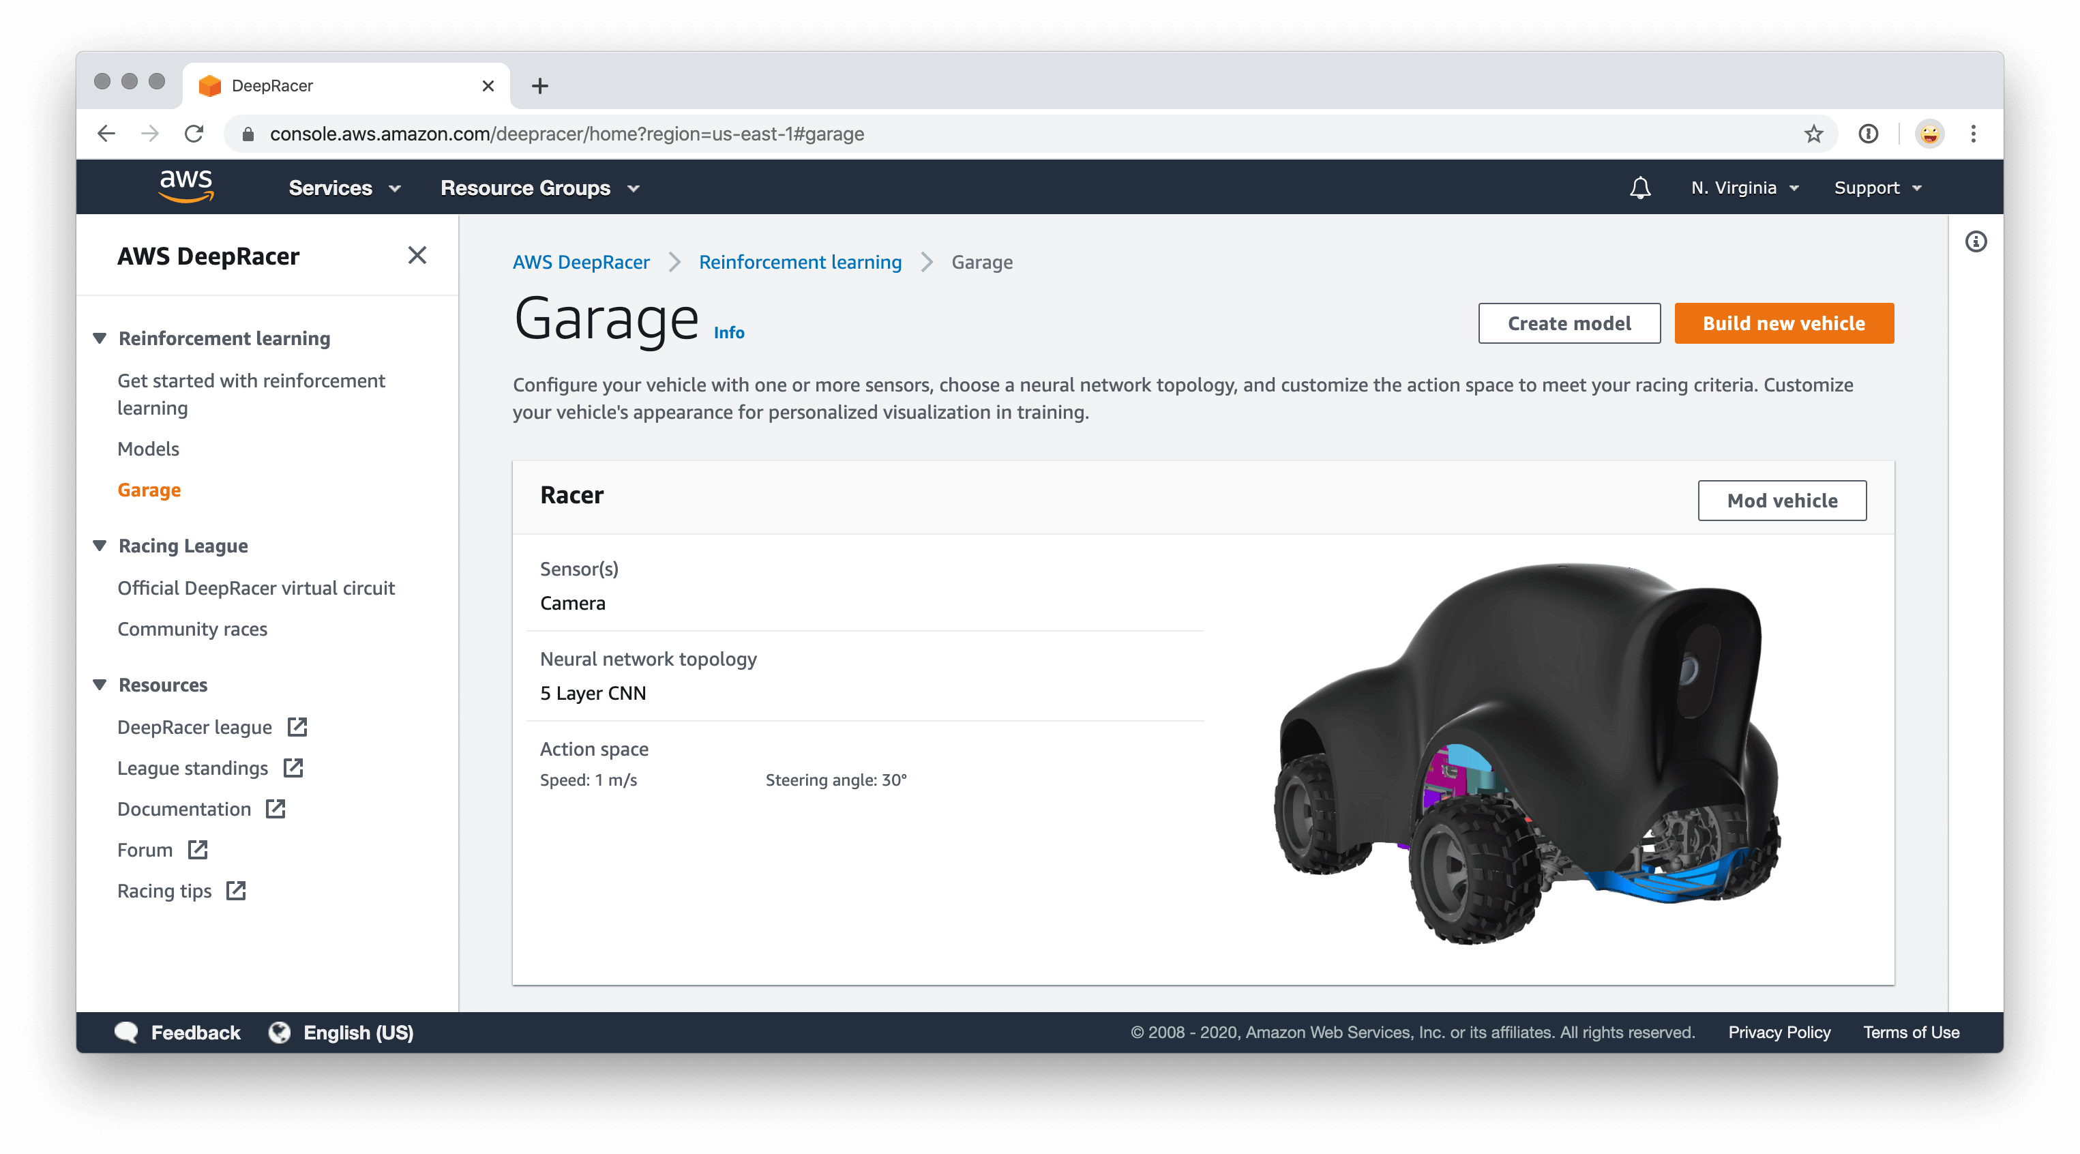Open the League standings link
The height and width of the screenshot is (1154, 2080).
click(x=193, y=767)
